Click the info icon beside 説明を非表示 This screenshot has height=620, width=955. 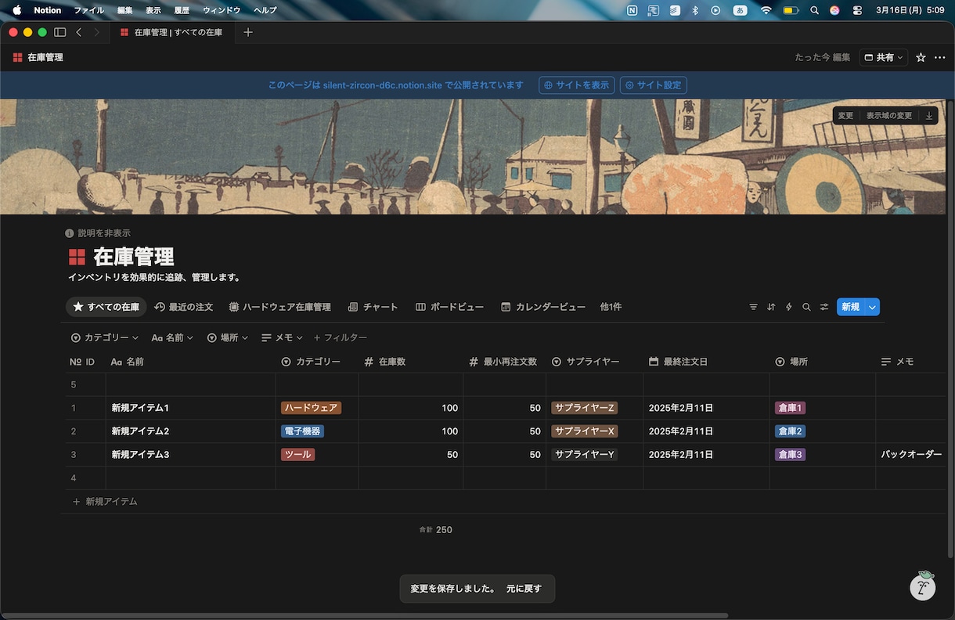[70, 233]
